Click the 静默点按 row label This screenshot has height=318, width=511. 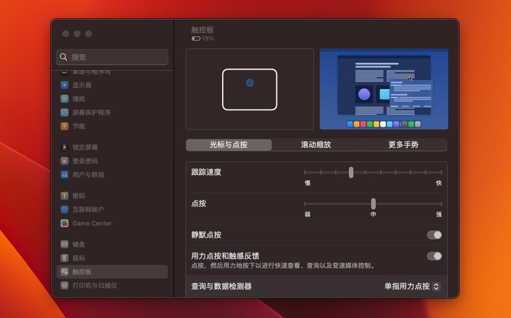tap(206, 235)
